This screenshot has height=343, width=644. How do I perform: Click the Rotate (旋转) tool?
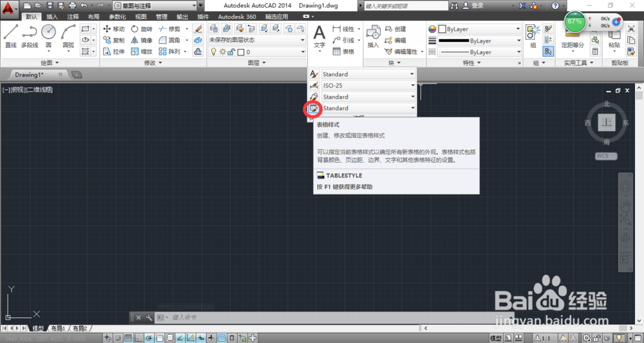point(142,29)
